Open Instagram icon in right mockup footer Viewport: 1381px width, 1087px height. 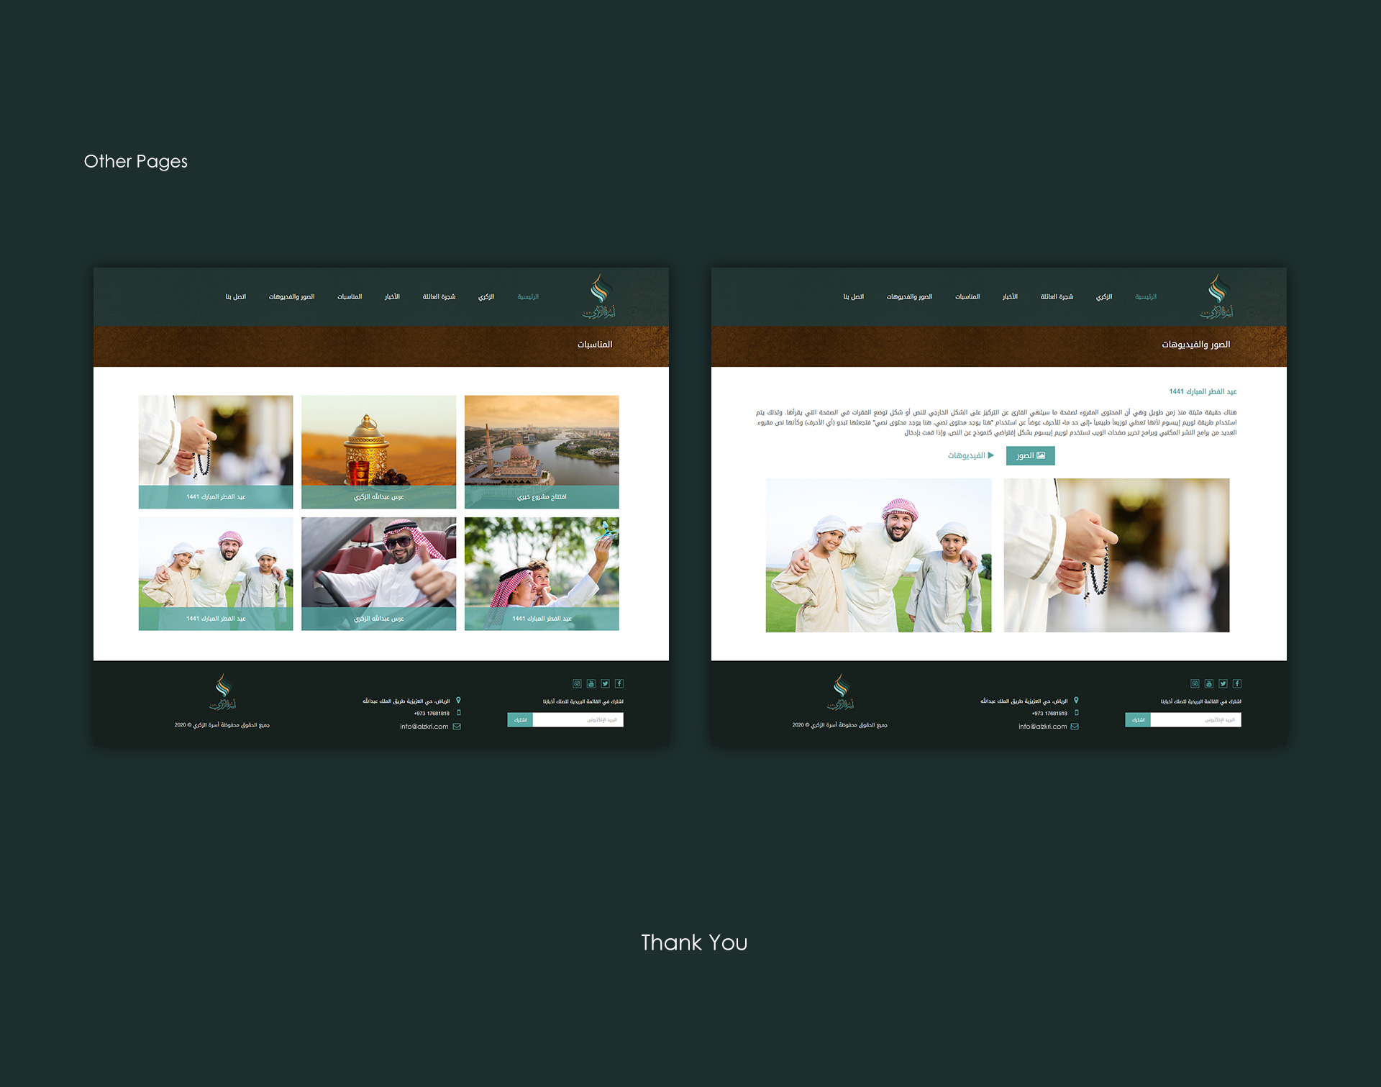(1195, 683)
